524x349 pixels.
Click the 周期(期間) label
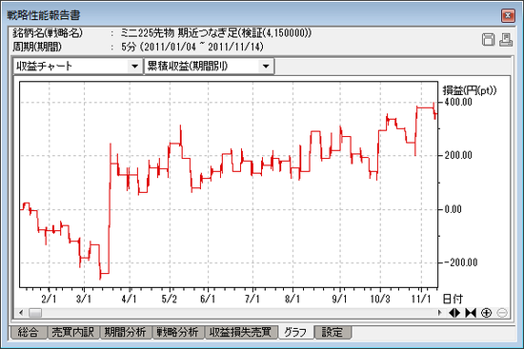pyautogui.click(x=37, y=47)
